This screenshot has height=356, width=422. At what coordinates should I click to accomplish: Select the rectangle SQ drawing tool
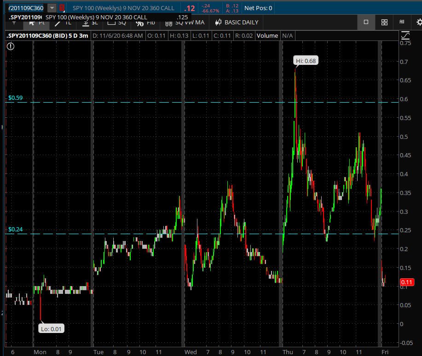(117, 22)
